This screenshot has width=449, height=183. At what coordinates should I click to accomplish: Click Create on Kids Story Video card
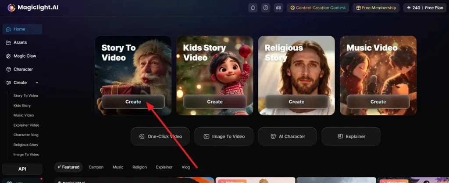coord(215,102)
